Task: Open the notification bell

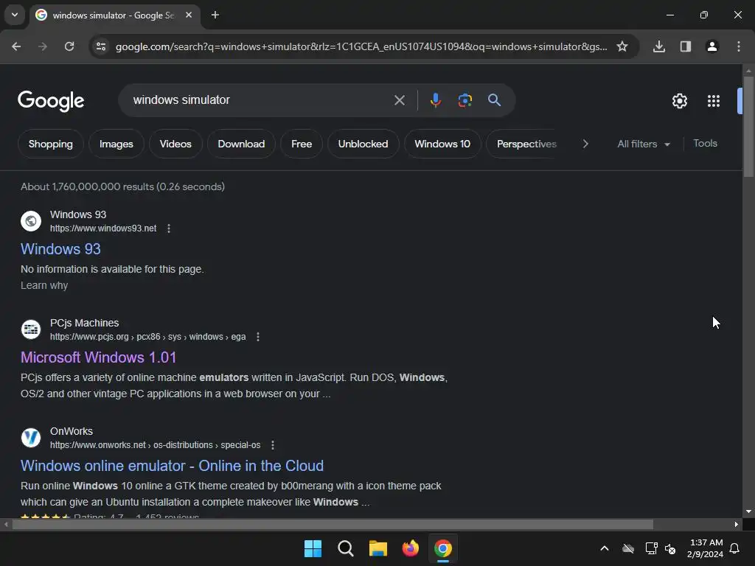Action: tap(734, 548)
